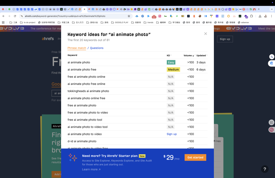
Task: Close the active browser tab
Action: coord(84,9)
